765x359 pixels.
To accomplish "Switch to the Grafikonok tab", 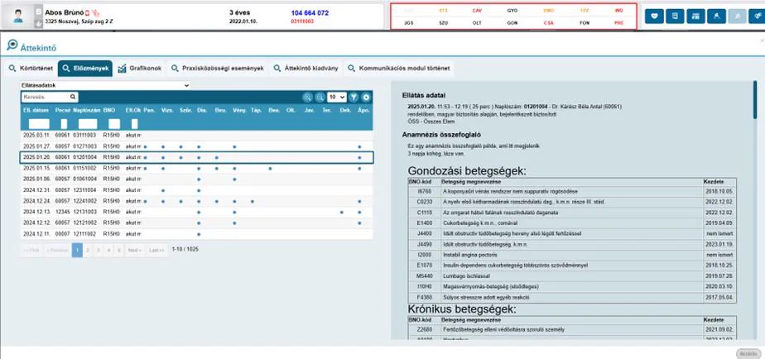I will click(x=140, y=69).
